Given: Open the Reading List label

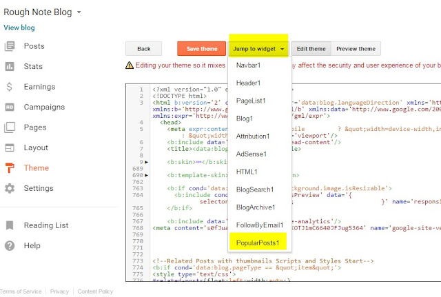Looking at the screenshot, I should (x=46, y=225).
